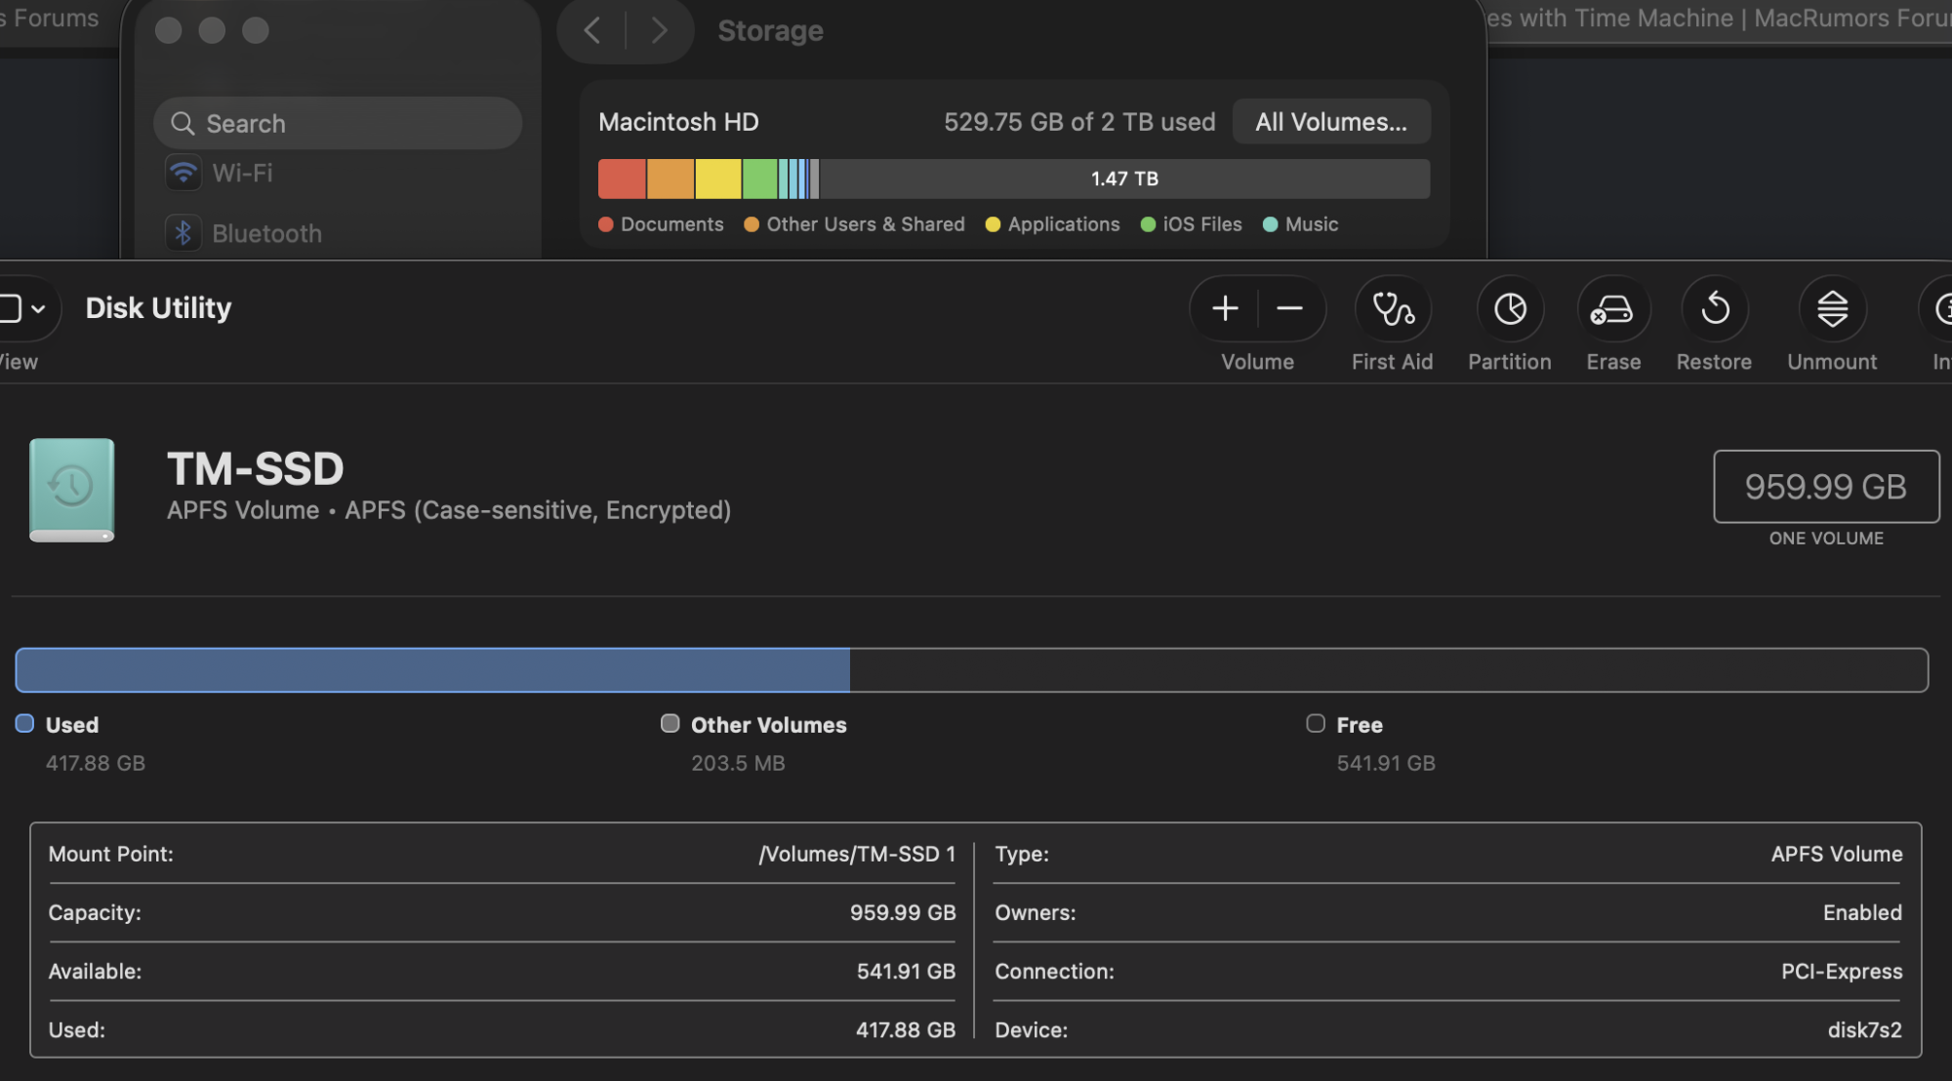Select Wi-Fi in System Settings sidebar
Screen dimensions: 1952x1081
[242, 173]
